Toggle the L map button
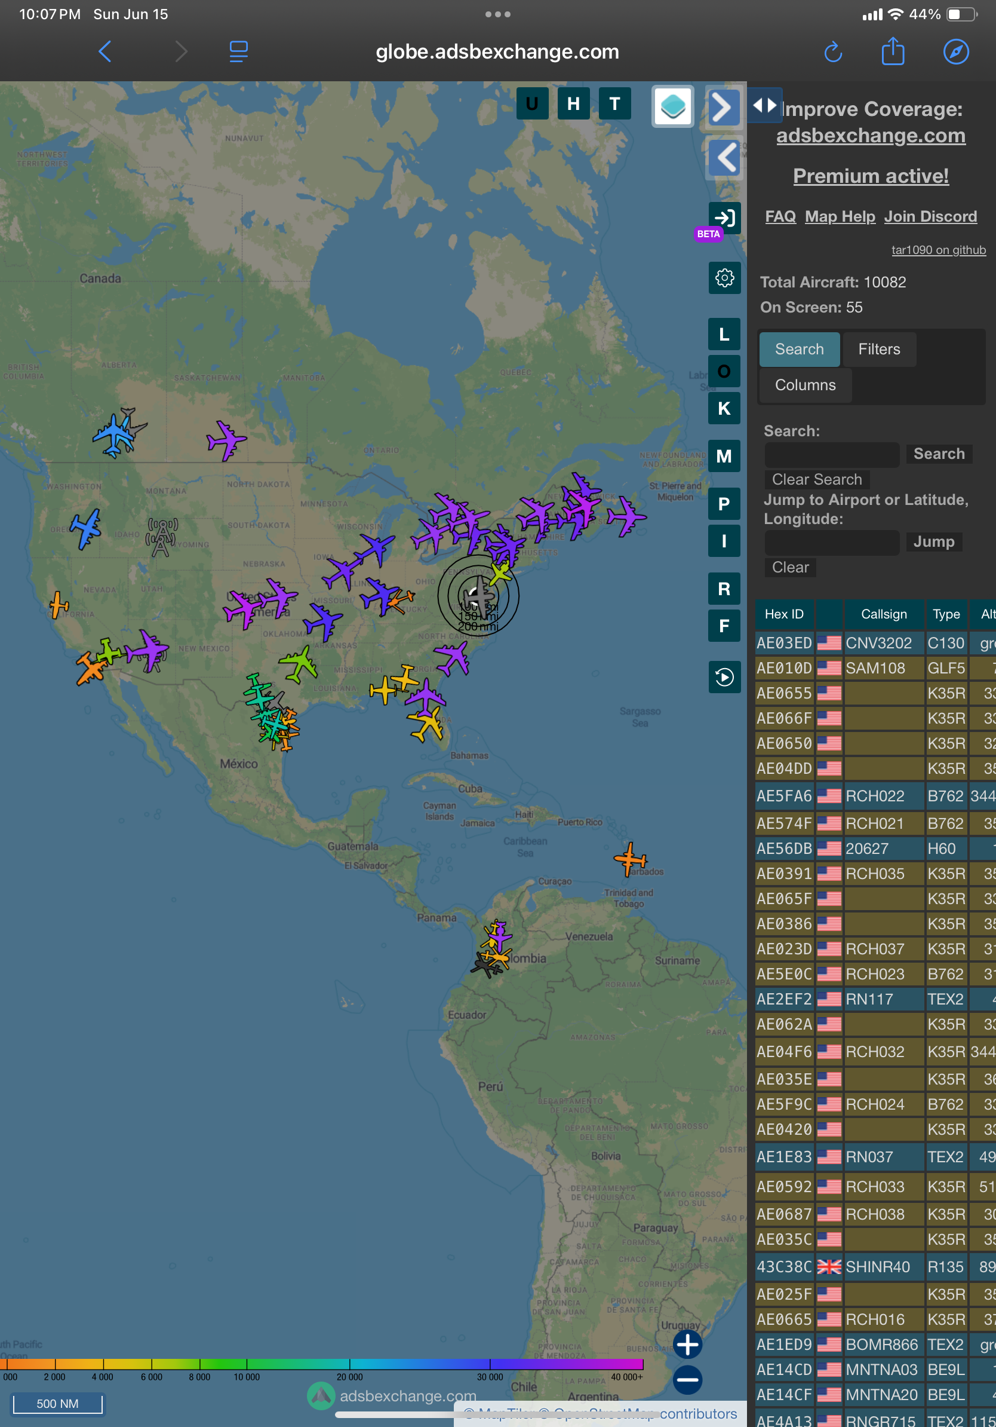Screen dimensions: 996x1427 point(724,335)
